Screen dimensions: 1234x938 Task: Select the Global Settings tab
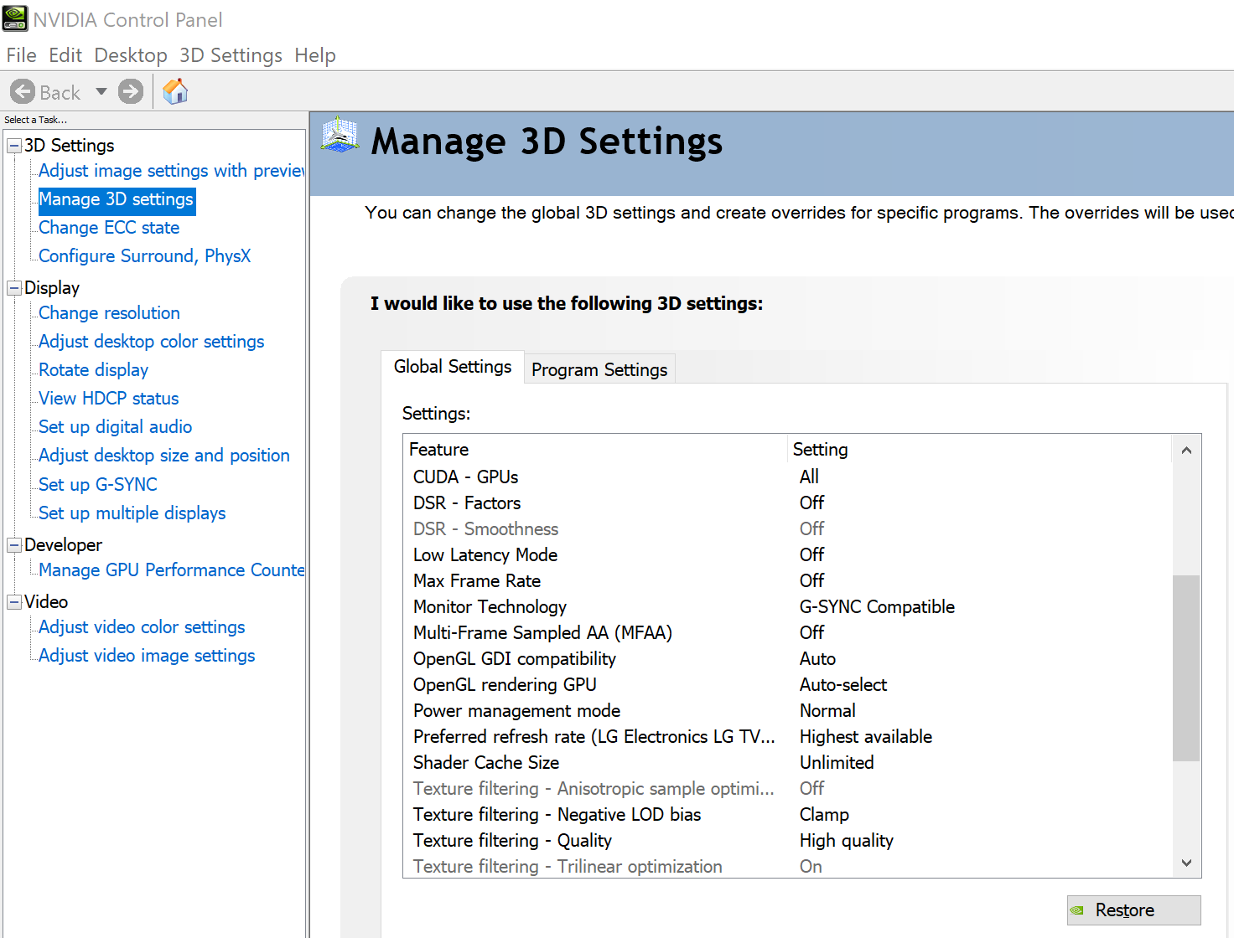tap(453, 367)
